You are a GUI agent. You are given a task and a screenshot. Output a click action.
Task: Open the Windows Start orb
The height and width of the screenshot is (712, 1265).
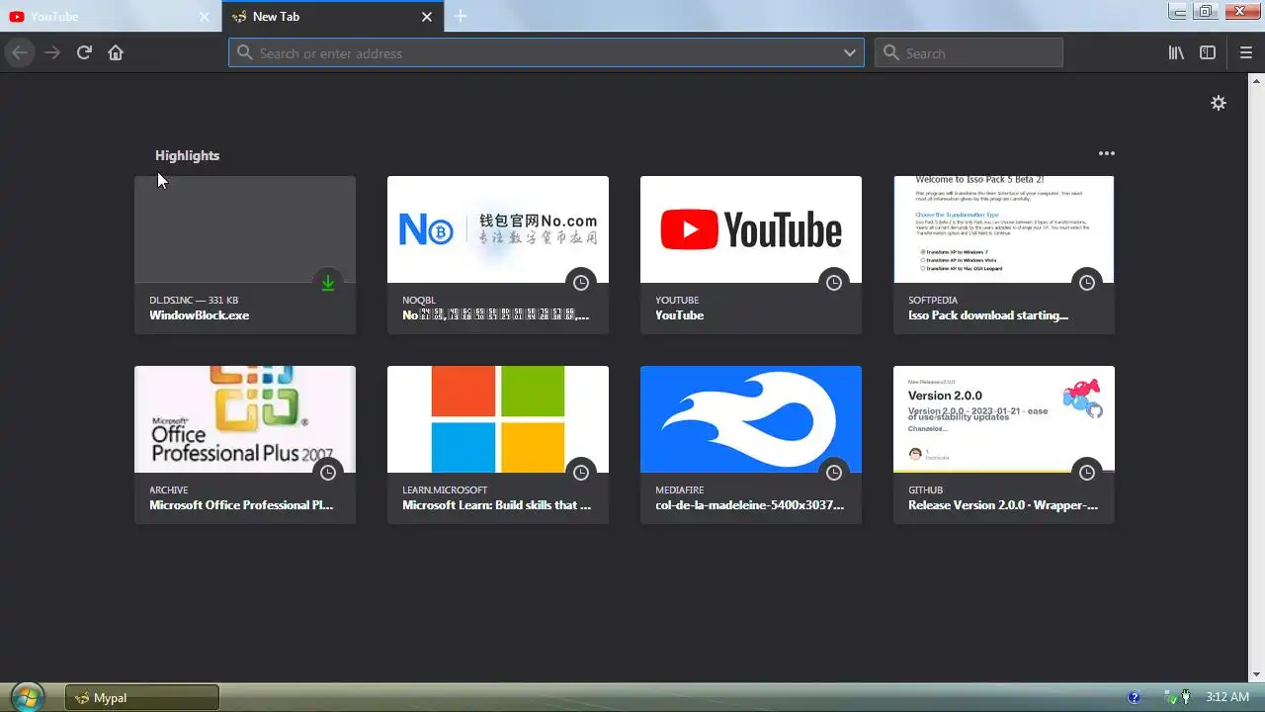pos(27,696)
